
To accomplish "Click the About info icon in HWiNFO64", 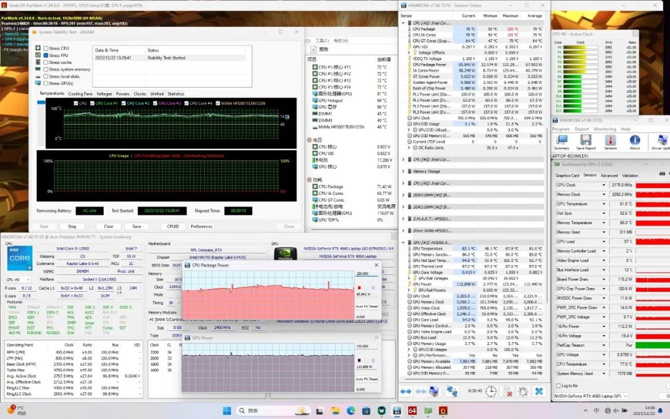I will tap(635, 141).
